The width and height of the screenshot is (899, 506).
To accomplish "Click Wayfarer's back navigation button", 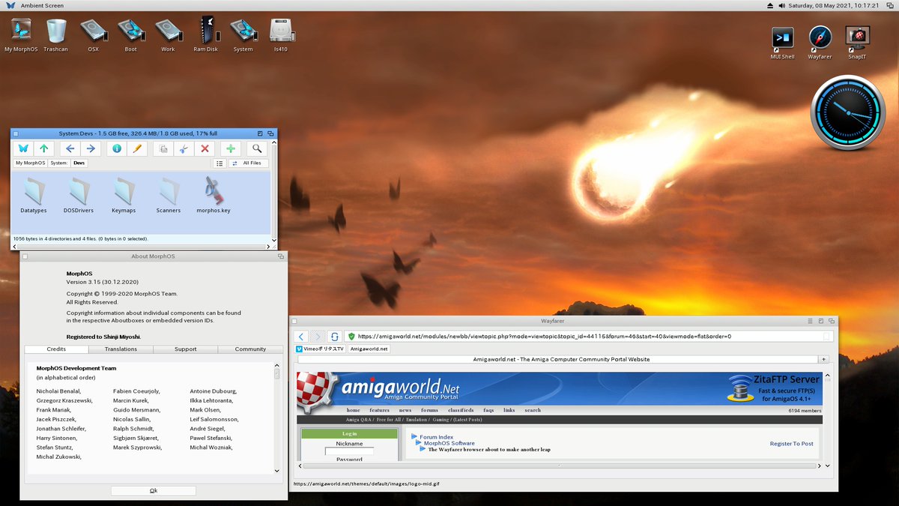I will click(x=301, y=337).
